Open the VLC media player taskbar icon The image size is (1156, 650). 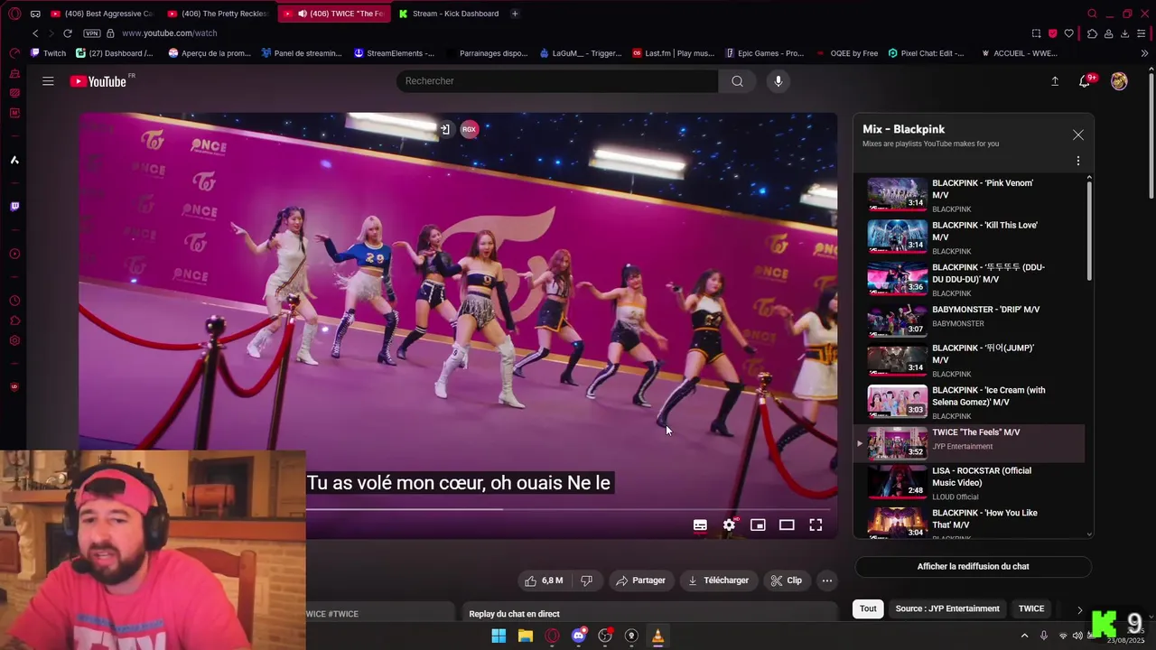(x=657, y=636)
